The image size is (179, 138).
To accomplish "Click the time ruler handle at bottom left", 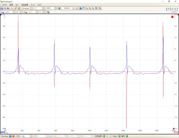I will [5, 129].
